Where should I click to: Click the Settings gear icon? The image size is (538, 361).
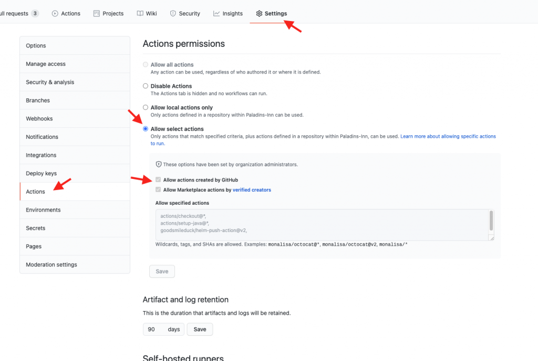259,13
